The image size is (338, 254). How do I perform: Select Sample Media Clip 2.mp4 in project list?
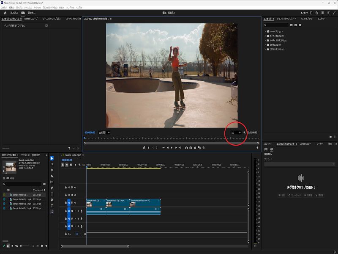pos(21,204)
